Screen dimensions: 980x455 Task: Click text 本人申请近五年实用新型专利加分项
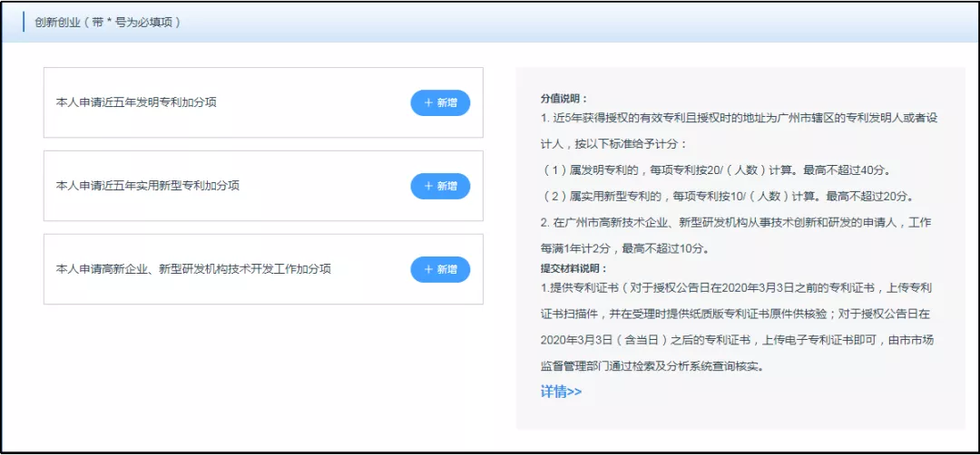point(148,186)
